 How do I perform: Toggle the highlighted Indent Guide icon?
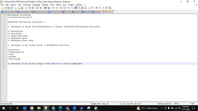75,8
